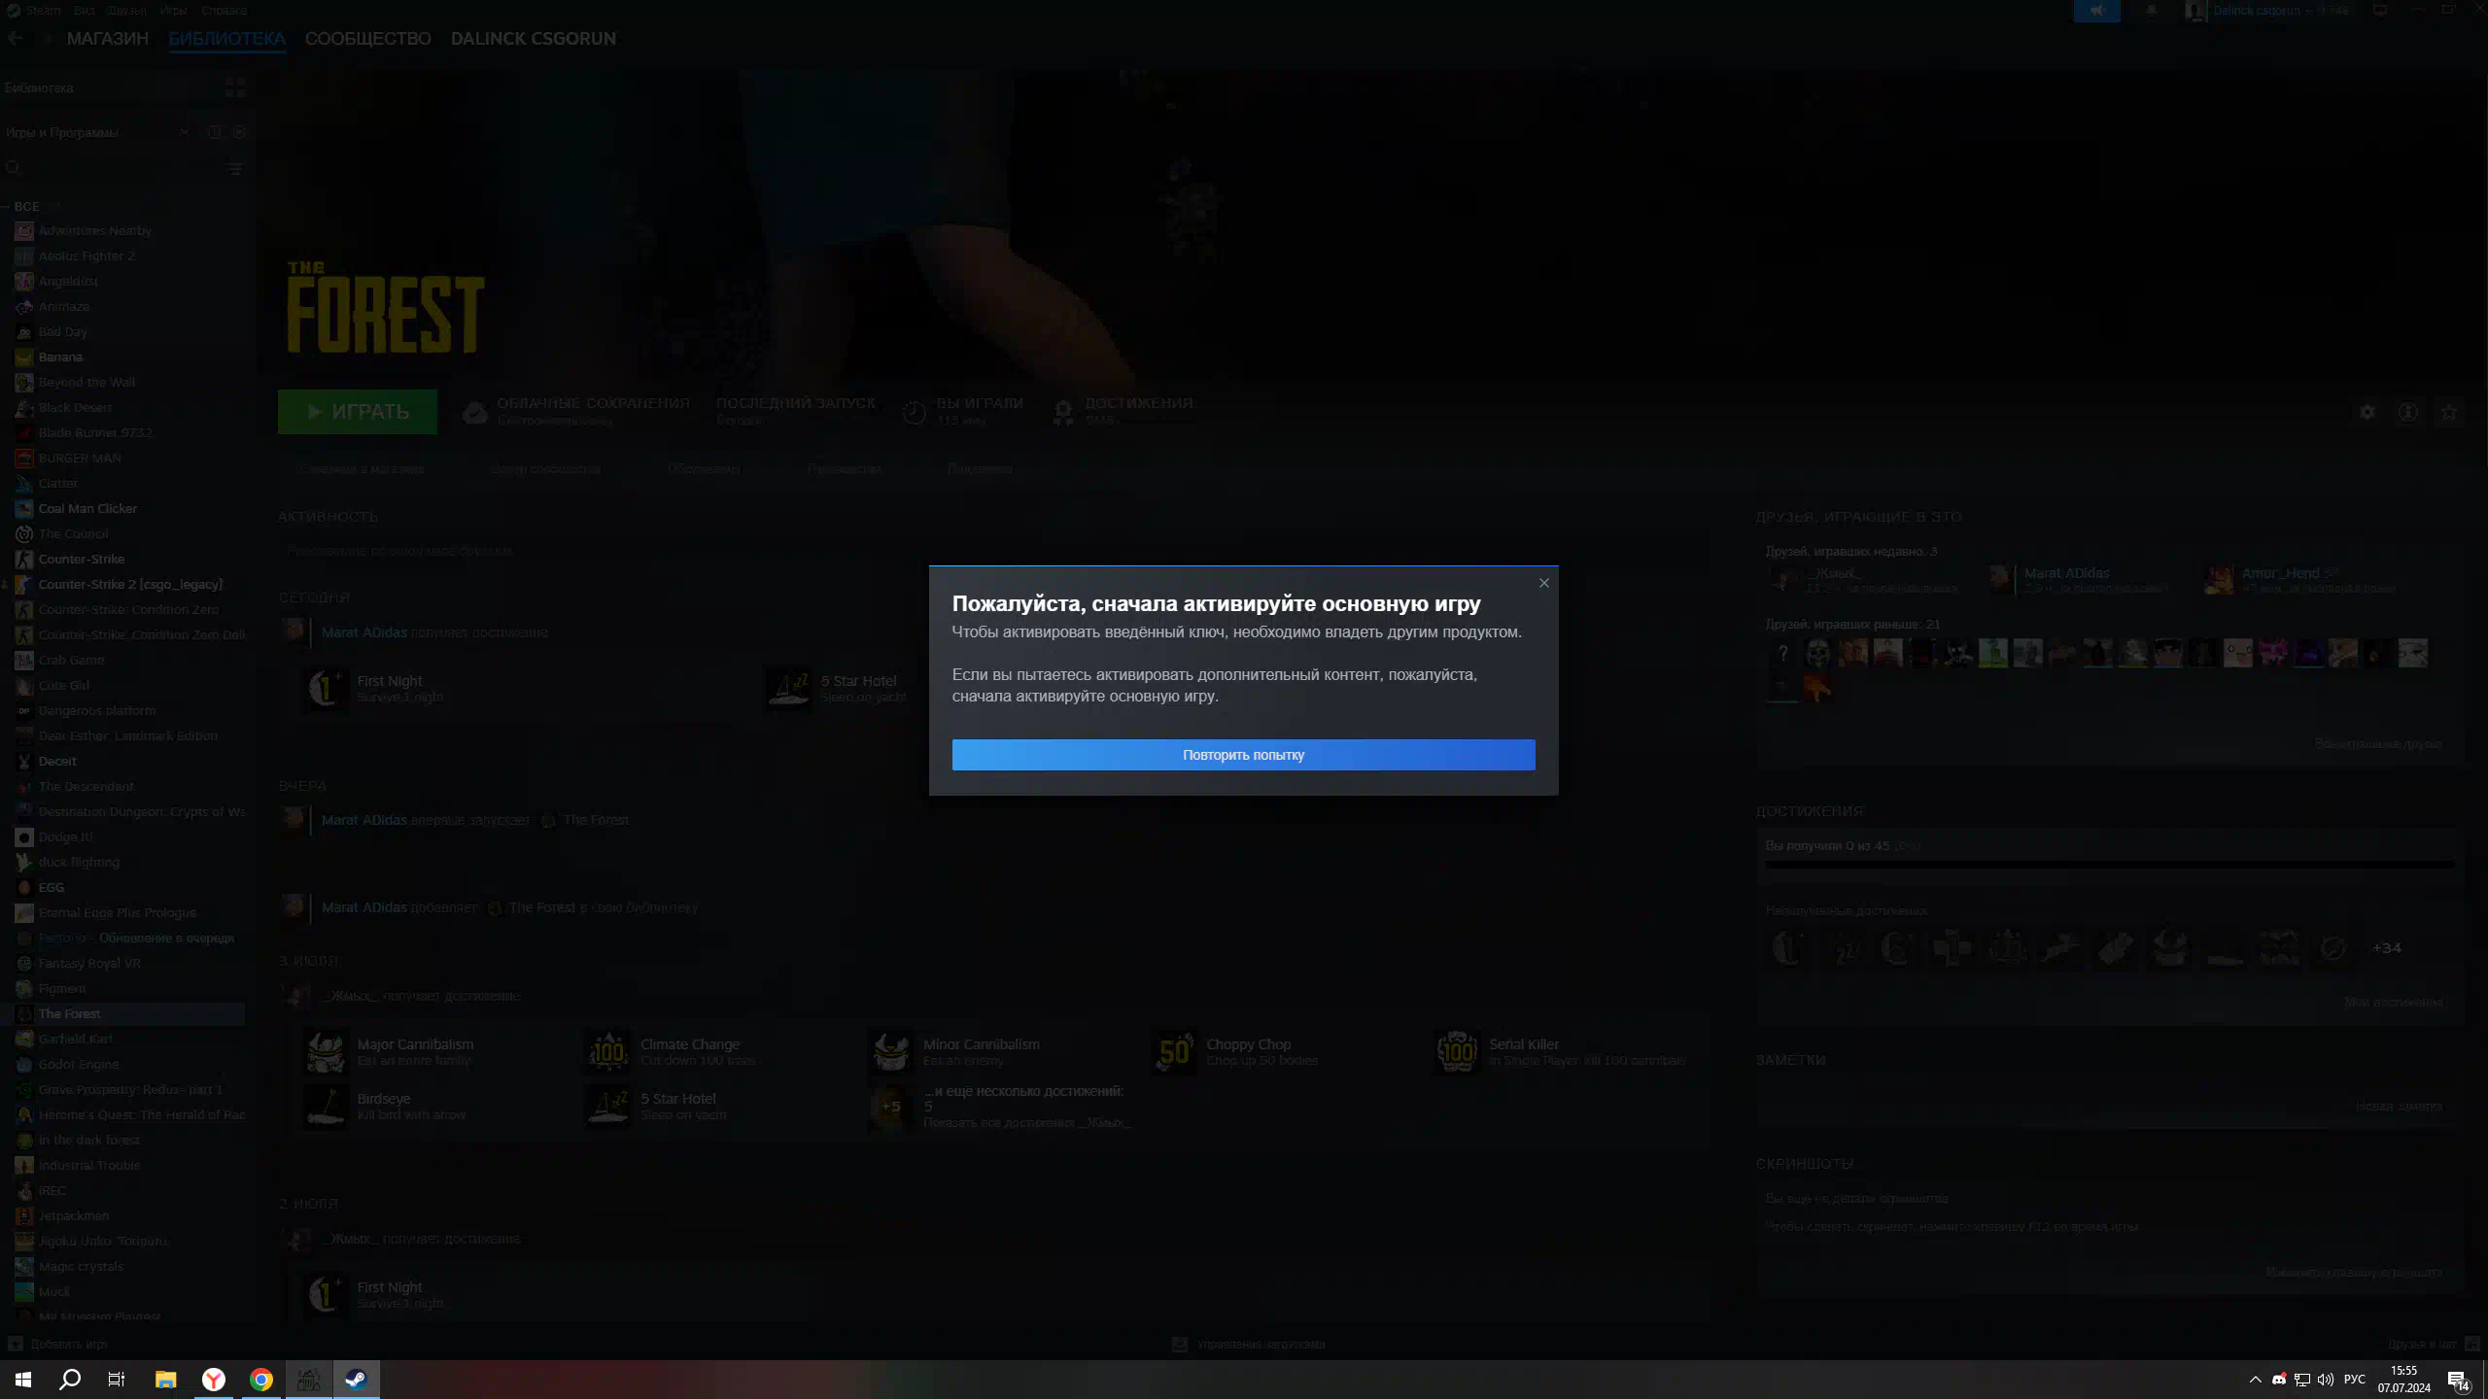Select Adventures Nearby in the library list

(95, 231)
